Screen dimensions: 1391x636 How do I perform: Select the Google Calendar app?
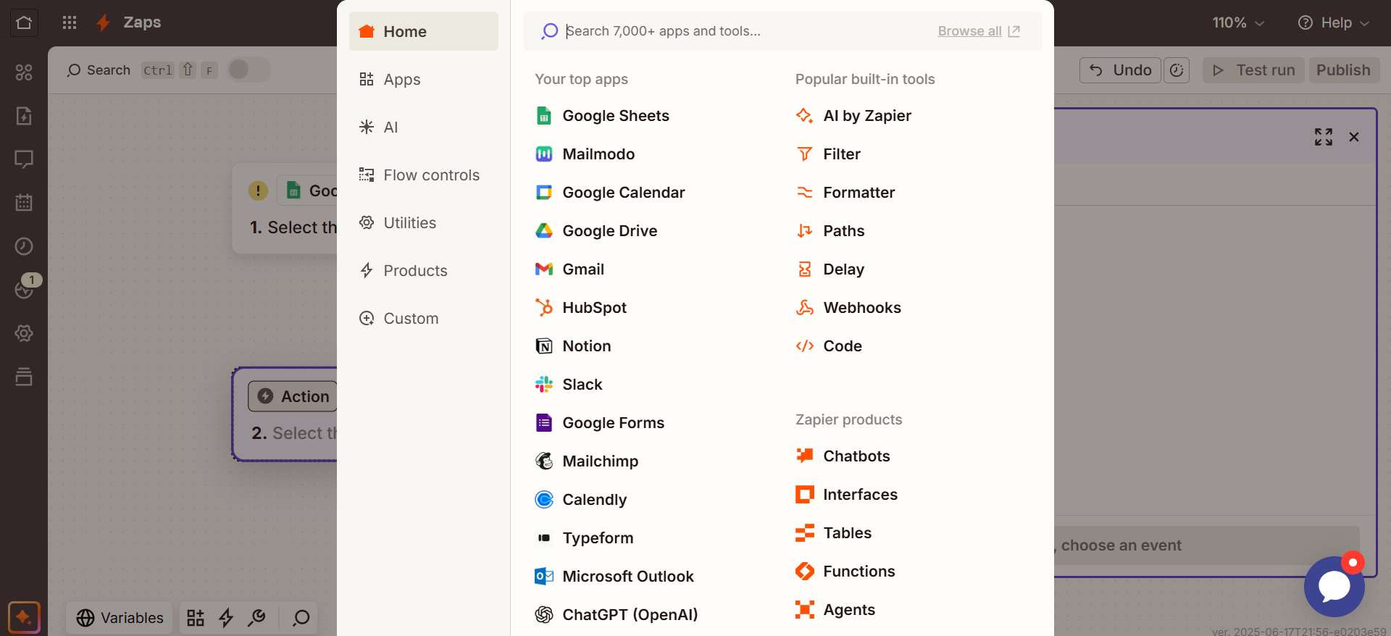click(610, 193)
